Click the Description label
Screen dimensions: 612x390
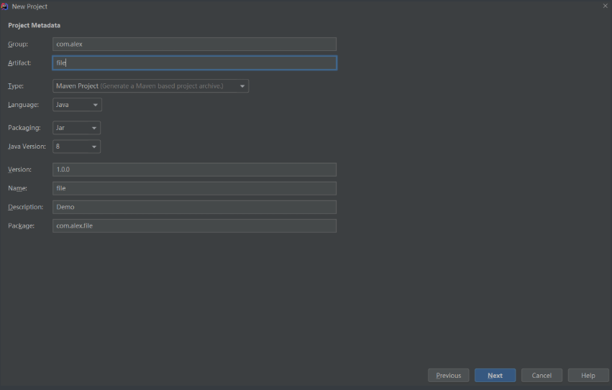coord(26,207)
